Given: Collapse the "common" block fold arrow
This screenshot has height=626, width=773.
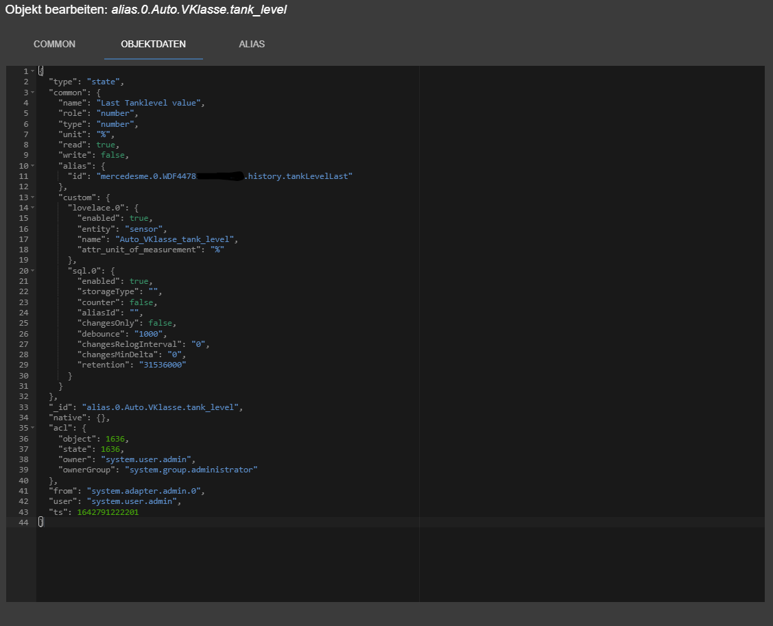Looking at the screenshot, I should (32, 92).
